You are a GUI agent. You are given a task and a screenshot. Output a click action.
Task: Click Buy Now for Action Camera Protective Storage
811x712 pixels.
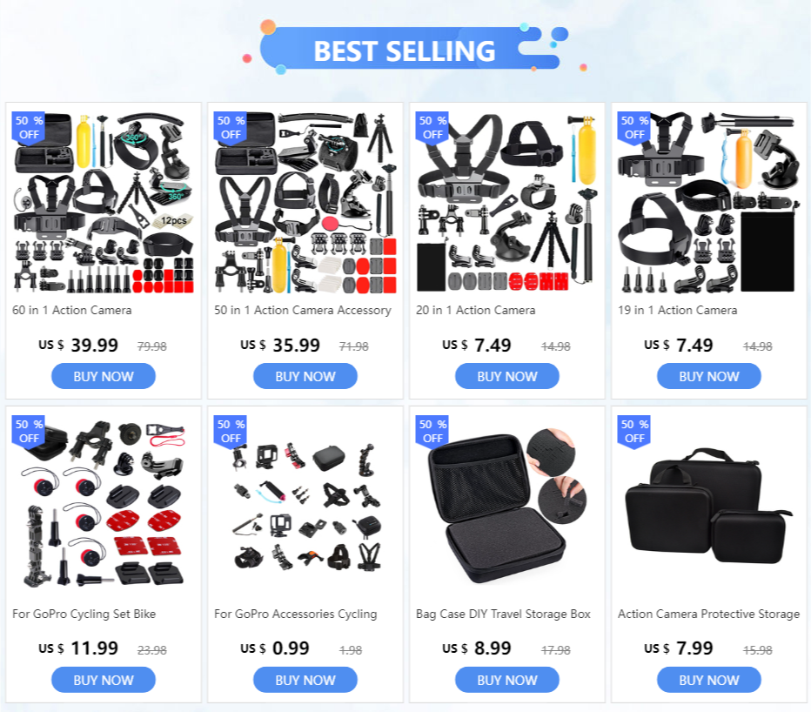pos(709,680)
